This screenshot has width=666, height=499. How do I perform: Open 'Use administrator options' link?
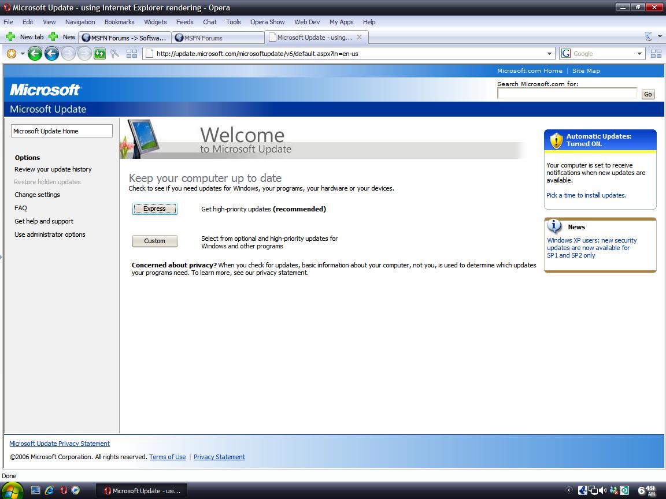50,234
